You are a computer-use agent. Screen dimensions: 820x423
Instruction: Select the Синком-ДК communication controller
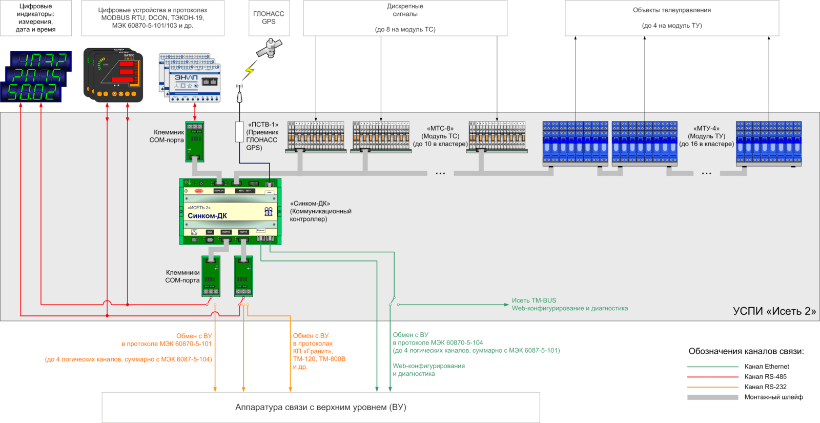click(230, 211)
